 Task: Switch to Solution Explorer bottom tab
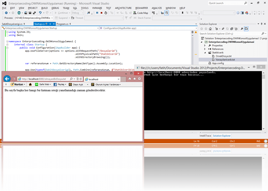[x=222, y=135]
